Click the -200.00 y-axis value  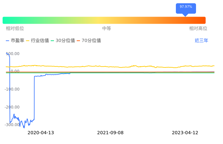point(12,107)
